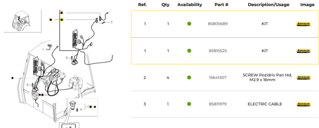Screen dimensions: 319x128
Task: Click the Availability column header
Action: click(190, 5)
